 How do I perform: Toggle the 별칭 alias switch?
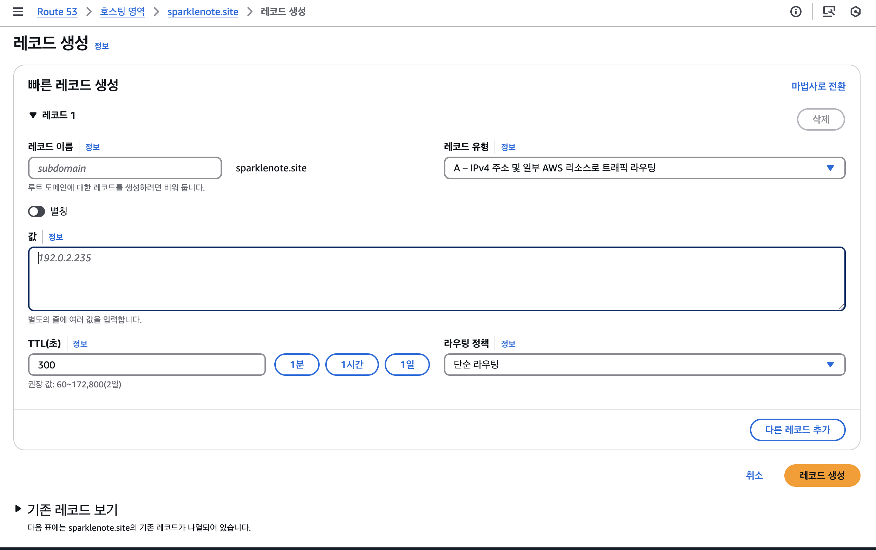tap(37, 211)
